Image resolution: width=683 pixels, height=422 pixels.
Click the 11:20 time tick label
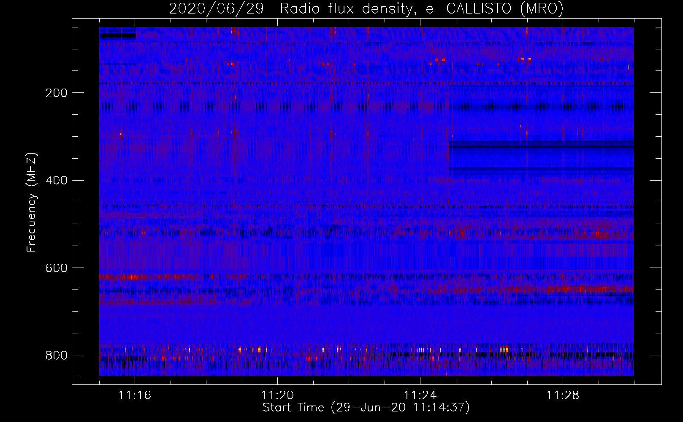point(277,395)
